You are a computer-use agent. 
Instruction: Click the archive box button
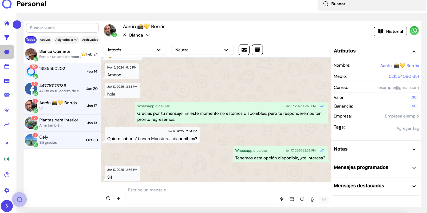257,50
